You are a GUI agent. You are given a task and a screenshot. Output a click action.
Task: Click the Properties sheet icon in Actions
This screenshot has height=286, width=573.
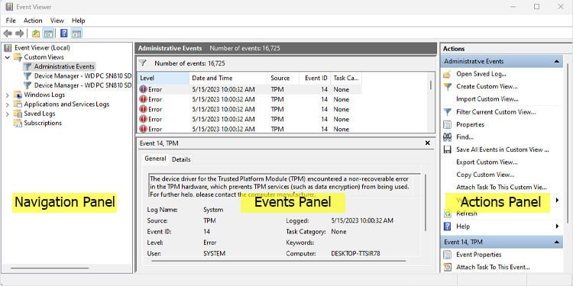tap(447, 125)
